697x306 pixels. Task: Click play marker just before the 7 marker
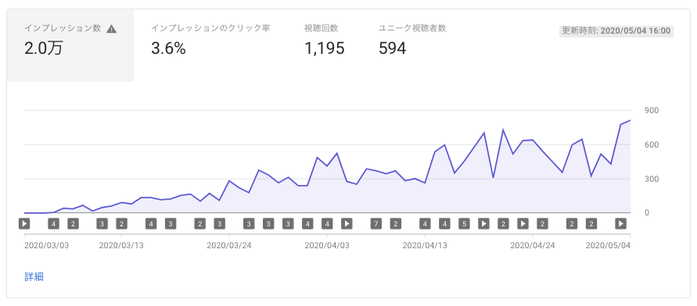click(347, 223)
